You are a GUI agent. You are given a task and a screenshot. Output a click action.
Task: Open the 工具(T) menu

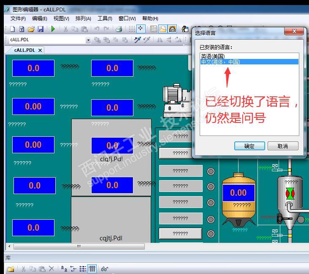click(x=105, y=19)
